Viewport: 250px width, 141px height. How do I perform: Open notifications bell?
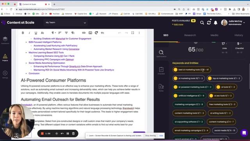216,23
